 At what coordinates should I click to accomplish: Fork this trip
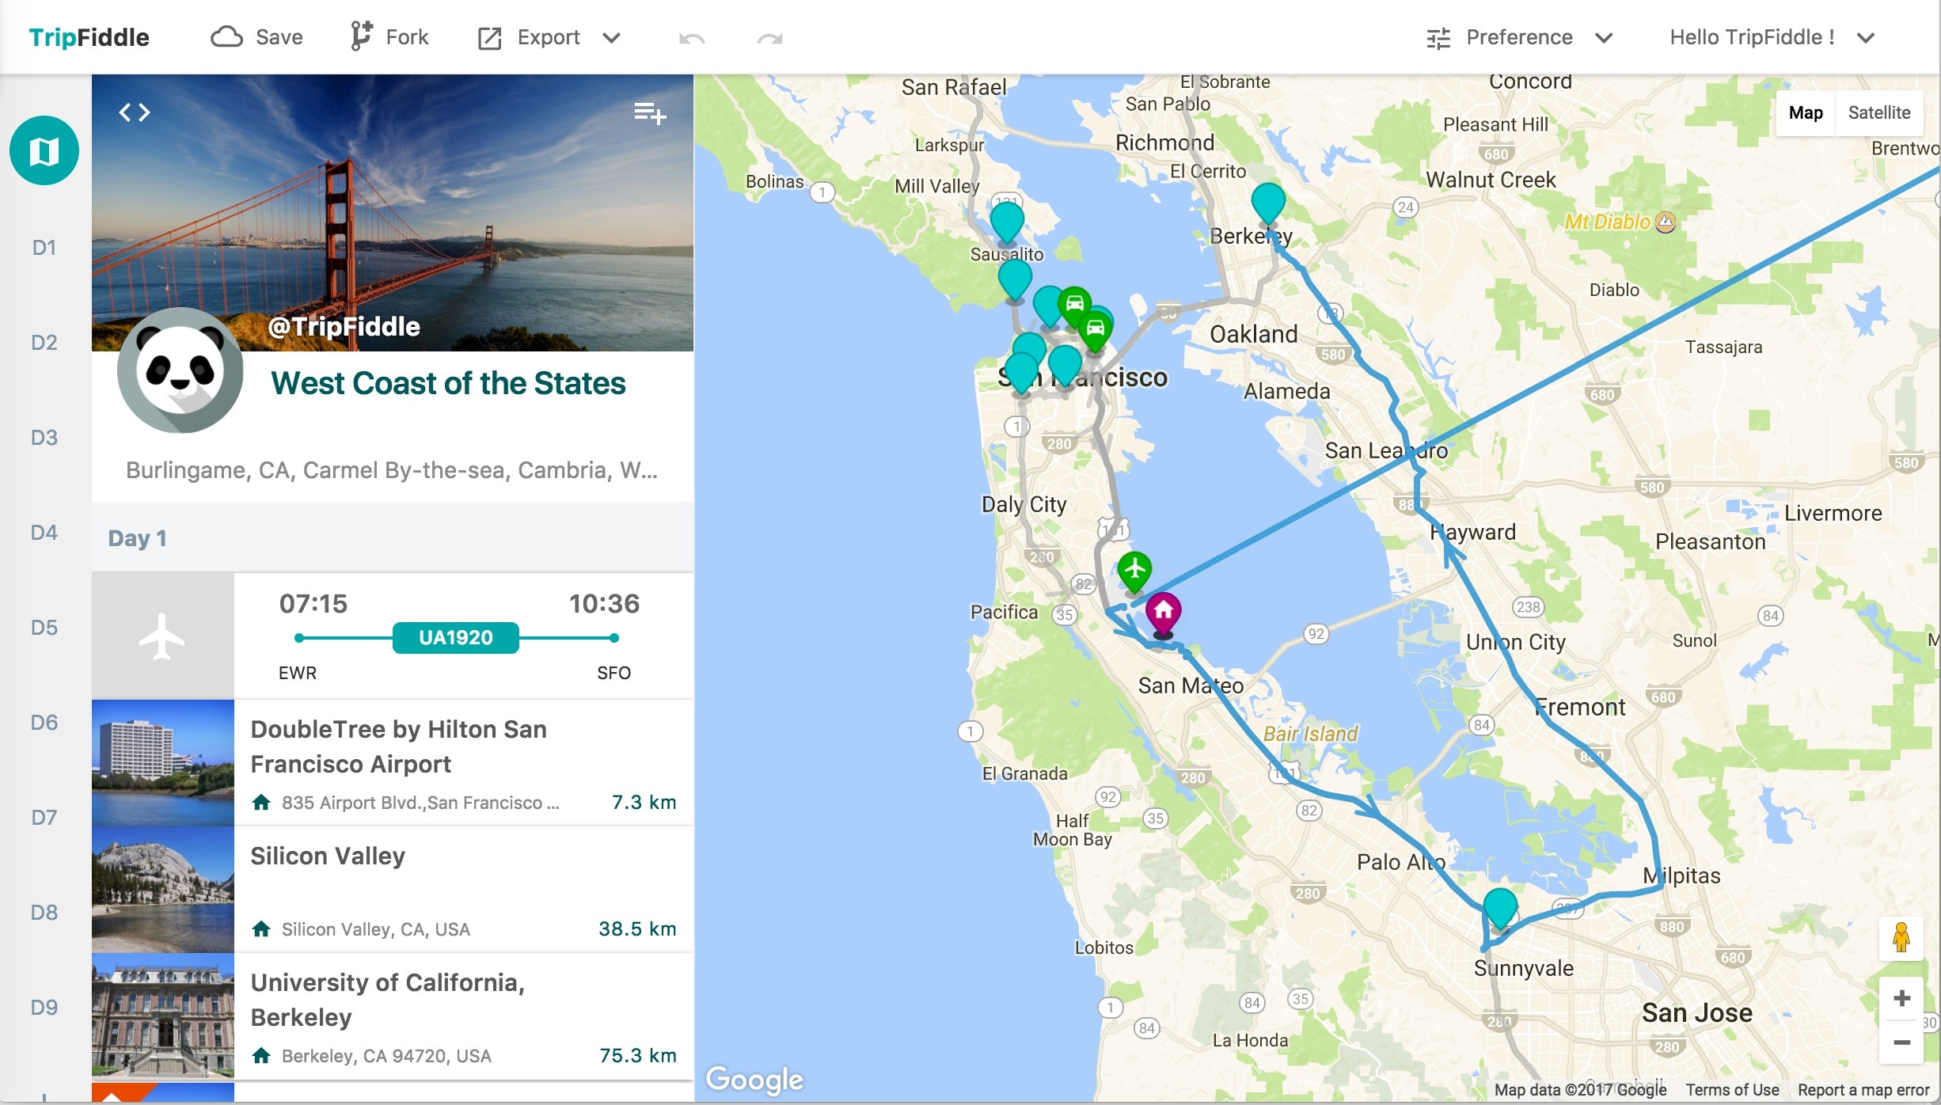(389, 38)
